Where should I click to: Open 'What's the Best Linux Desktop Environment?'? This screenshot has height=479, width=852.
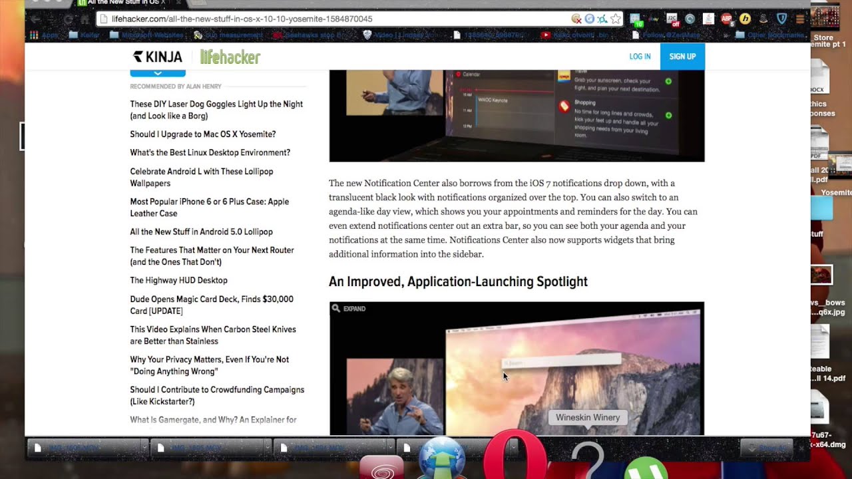click(210, 153)
